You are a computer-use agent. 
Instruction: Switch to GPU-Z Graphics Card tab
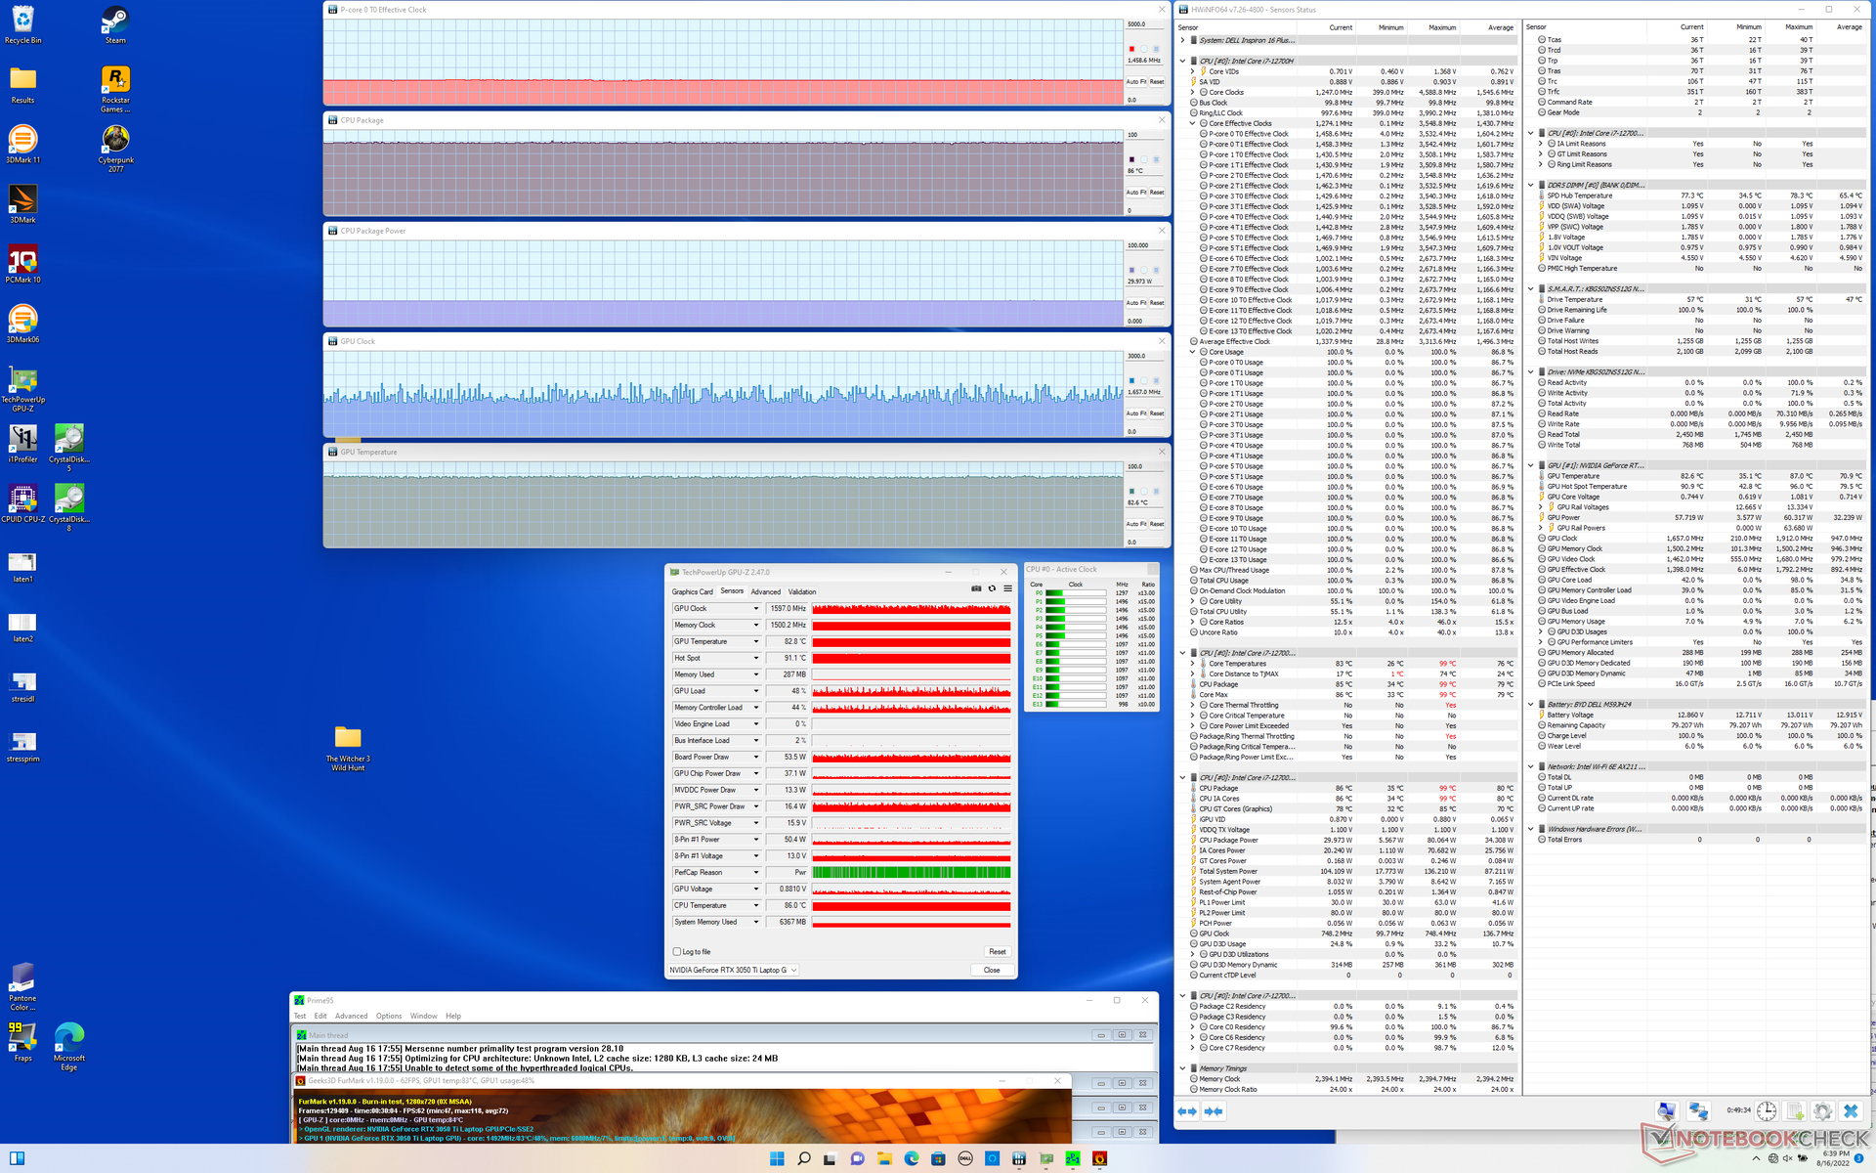tap(692, 591)
